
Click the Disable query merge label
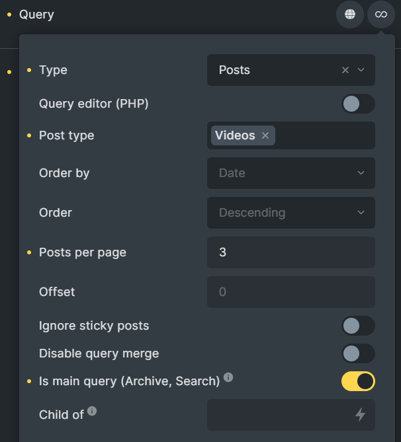click(99, 353)
